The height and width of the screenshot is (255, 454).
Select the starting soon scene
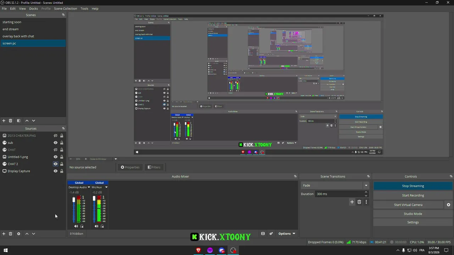tap(33, 22)
